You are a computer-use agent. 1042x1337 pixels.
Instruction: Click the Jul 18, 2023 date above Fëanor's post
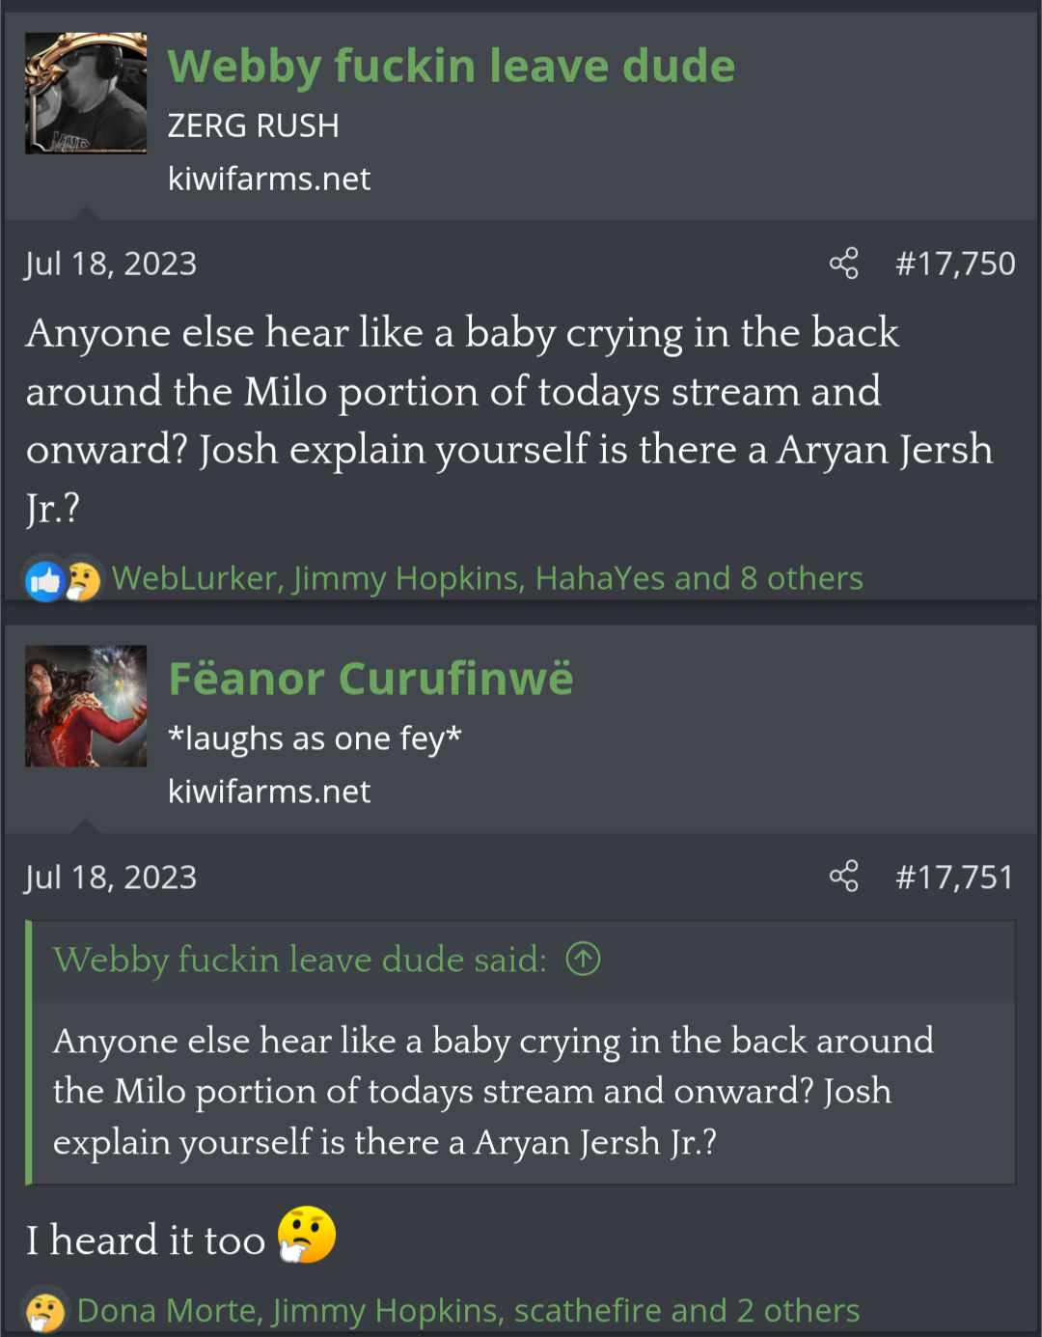pos(111,877)
